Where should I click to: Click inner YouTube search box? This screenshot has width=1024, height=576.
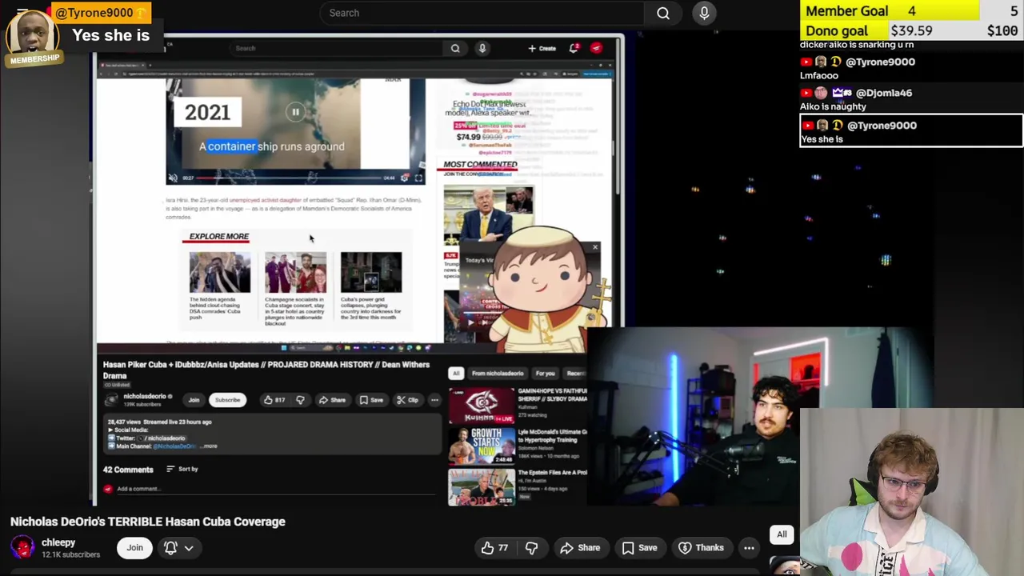336,48
